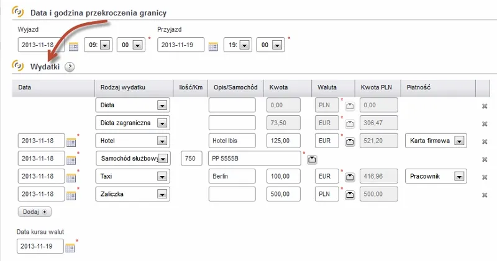497x261 pixels.
Task: Open calendar picker next to Wyjazd date
Action: [x=73, y=45]
